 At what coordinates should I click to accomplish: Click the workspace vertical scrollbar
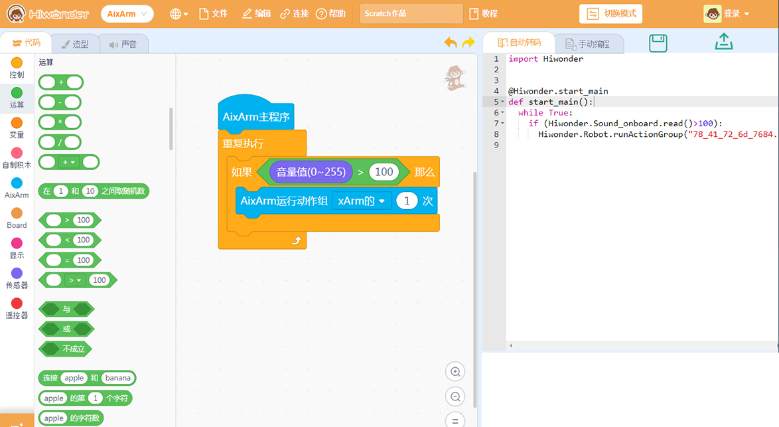474,290
